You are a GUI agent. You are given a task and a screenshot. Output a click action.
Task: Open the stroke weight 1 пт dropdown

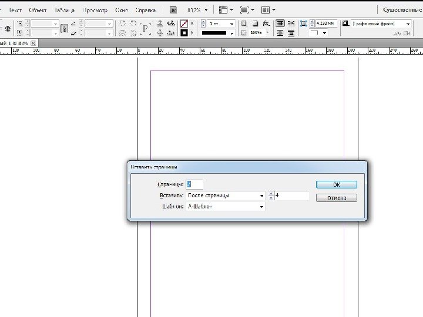(x=231, y=23)
